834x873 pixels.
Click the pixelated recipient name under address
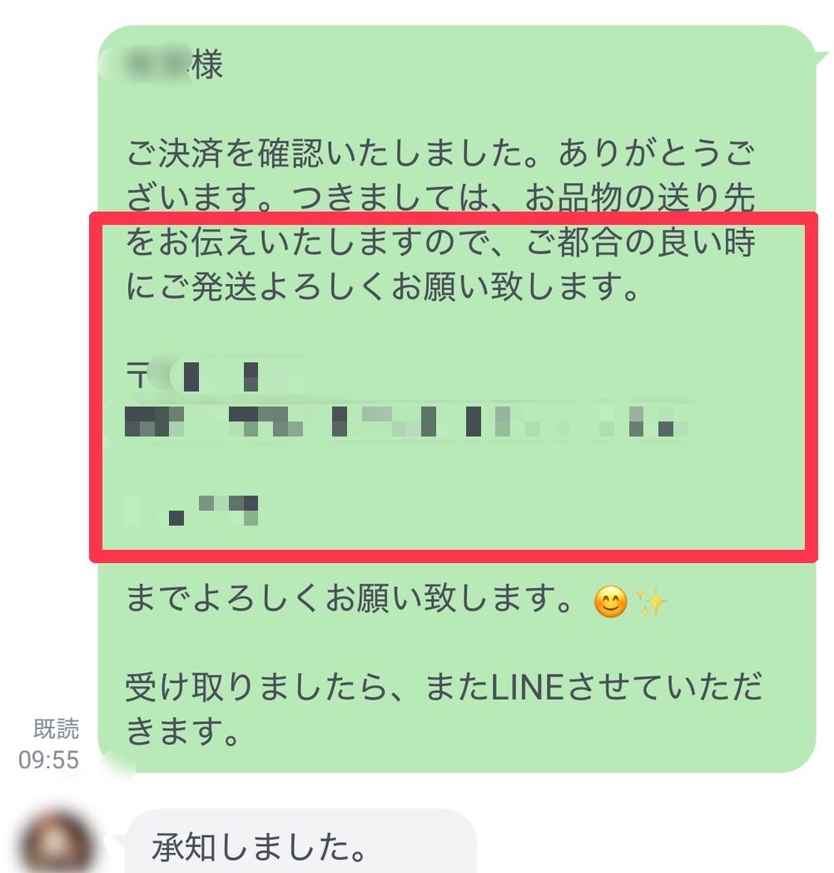(x=191, y=510)
